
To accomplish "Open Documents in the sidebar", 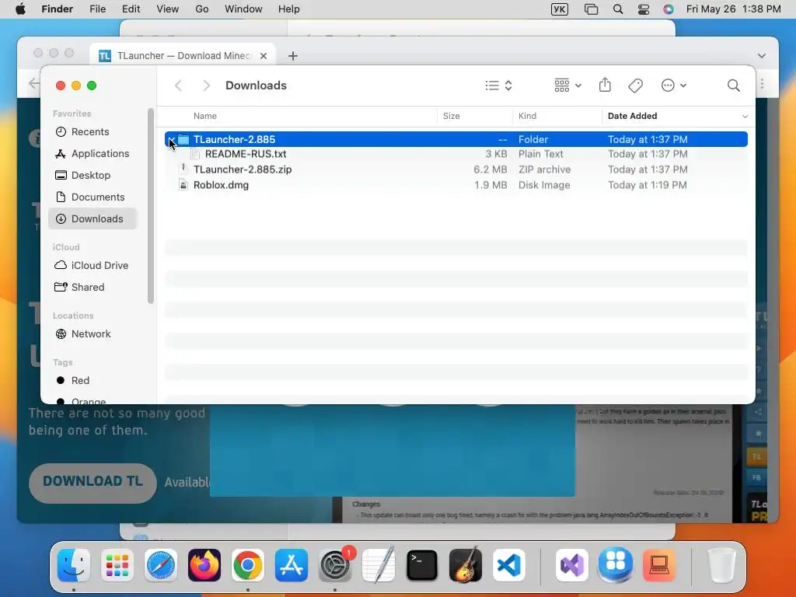I will 93,197.
